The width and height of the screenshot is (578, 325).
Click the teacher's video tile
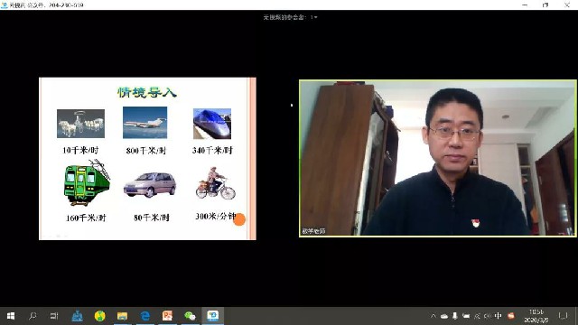(x=438, y=159)
